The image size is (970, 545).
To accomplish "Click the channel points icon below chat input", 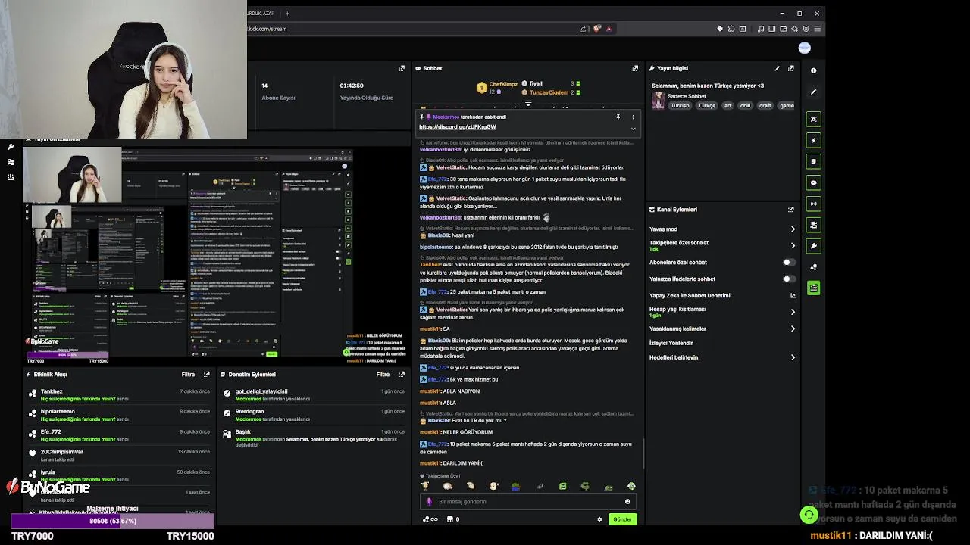I will click(x=430, y=519).
